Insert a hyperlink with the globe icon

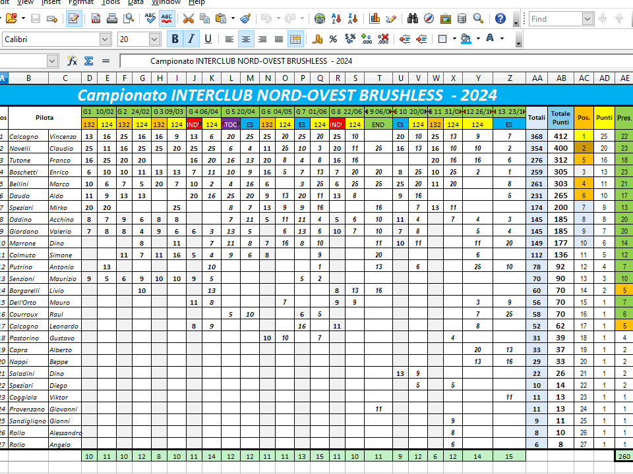tap(320, 18)
